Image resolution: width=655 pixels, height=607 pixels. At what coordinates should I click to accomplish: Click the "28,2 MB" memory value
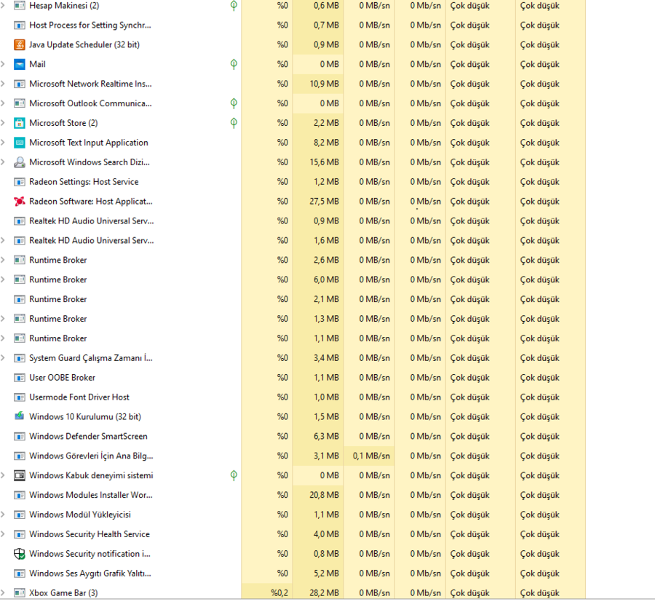tap(324, 592)
